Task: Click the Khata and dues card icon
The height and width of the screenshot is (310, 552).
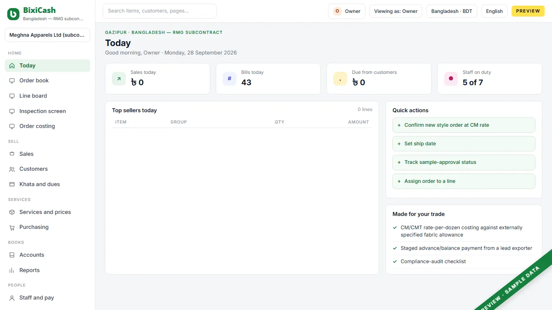Action: point(12,184)
